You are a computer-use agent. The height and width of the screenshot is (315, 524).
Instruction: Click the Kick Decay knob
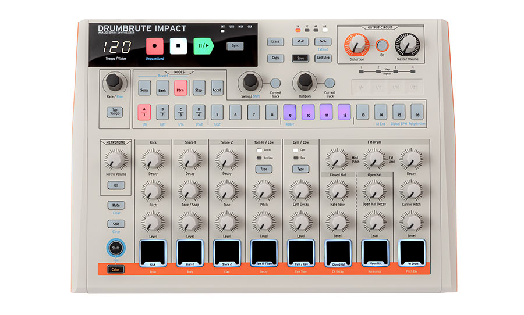pyautogui.click(x=153, y=160)
